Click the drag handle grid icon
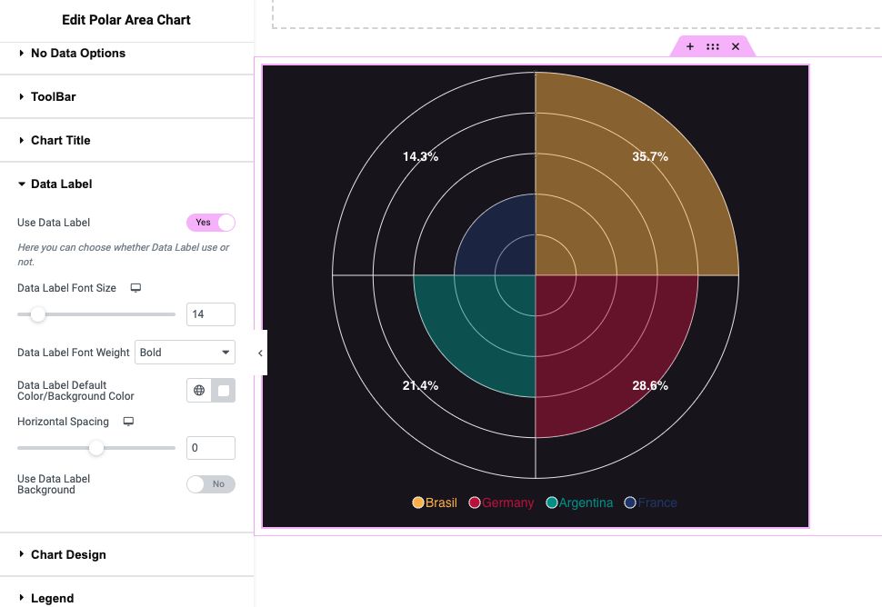Image resolution: width=882 pixels, height=607 pixels. click(x=713, y=46)
